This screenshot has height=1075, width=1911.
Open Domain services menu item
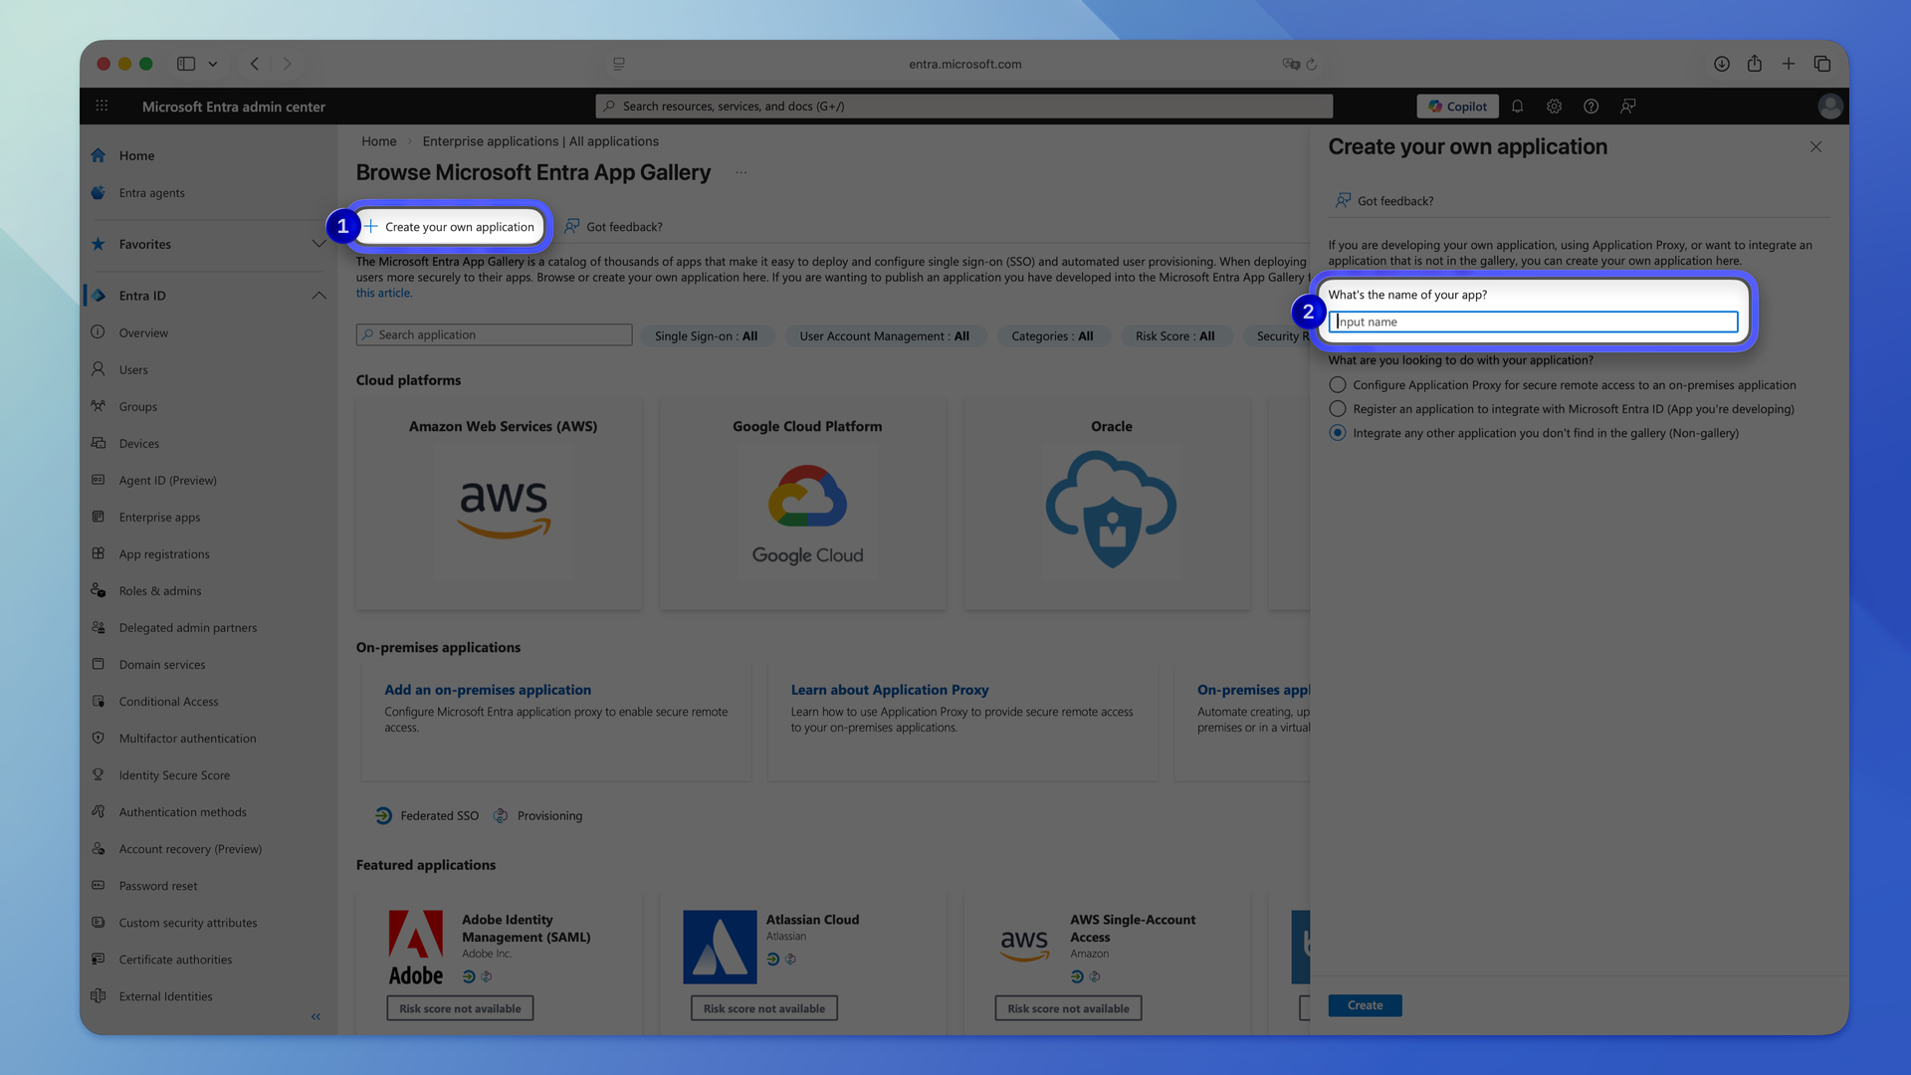coord(162,664)
